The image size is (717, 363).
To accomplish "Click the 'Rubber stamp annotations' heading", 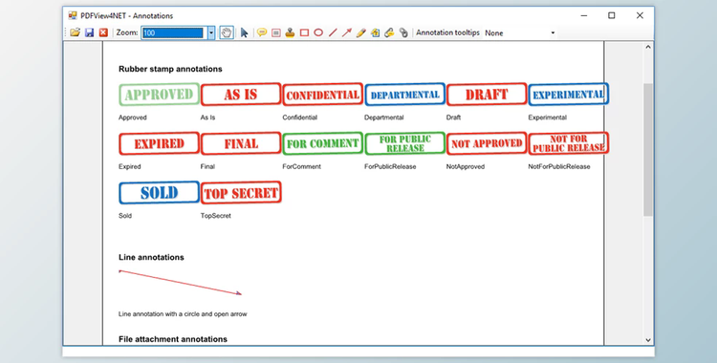I will [170, 69].
